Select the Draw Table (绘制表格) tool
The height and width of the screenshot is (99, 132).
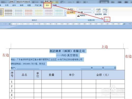click(98, 12)
